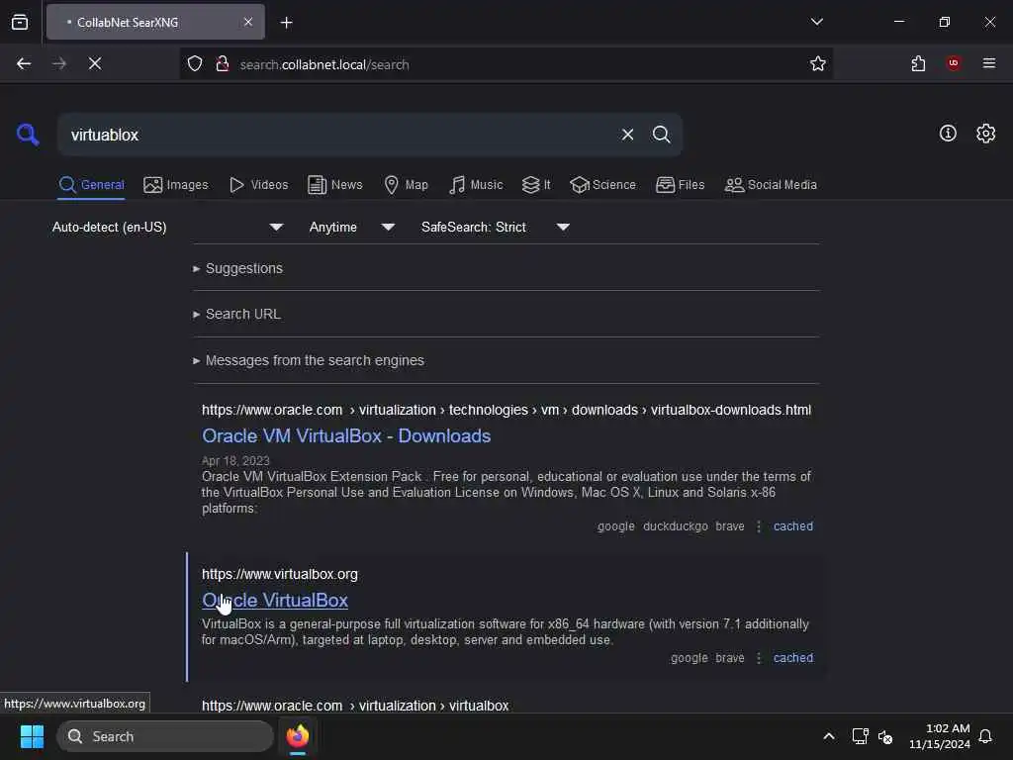
Task: Bookmark this page with the star icon
Action: coord(818,63)
